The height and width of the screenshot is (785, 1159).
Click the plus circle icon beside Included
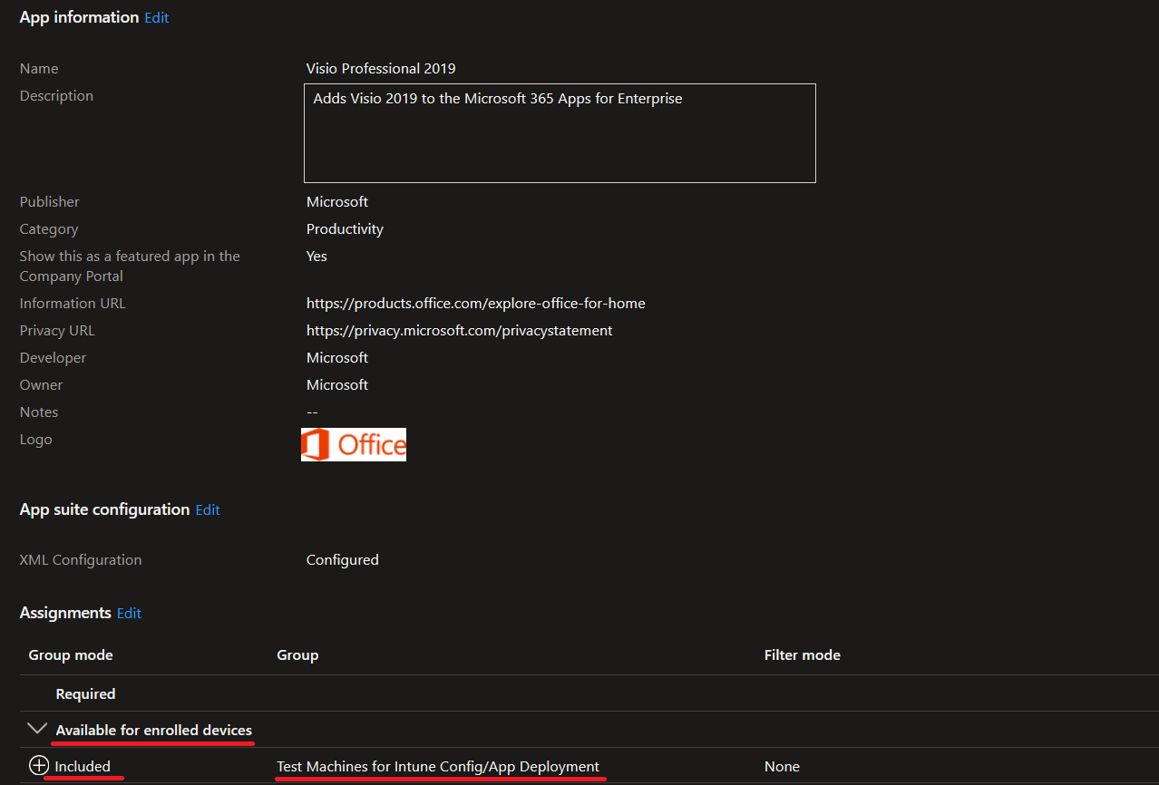tap(38, 766)
